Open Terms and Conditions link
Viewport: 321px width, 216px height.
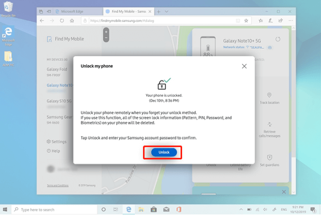(58, 185)
